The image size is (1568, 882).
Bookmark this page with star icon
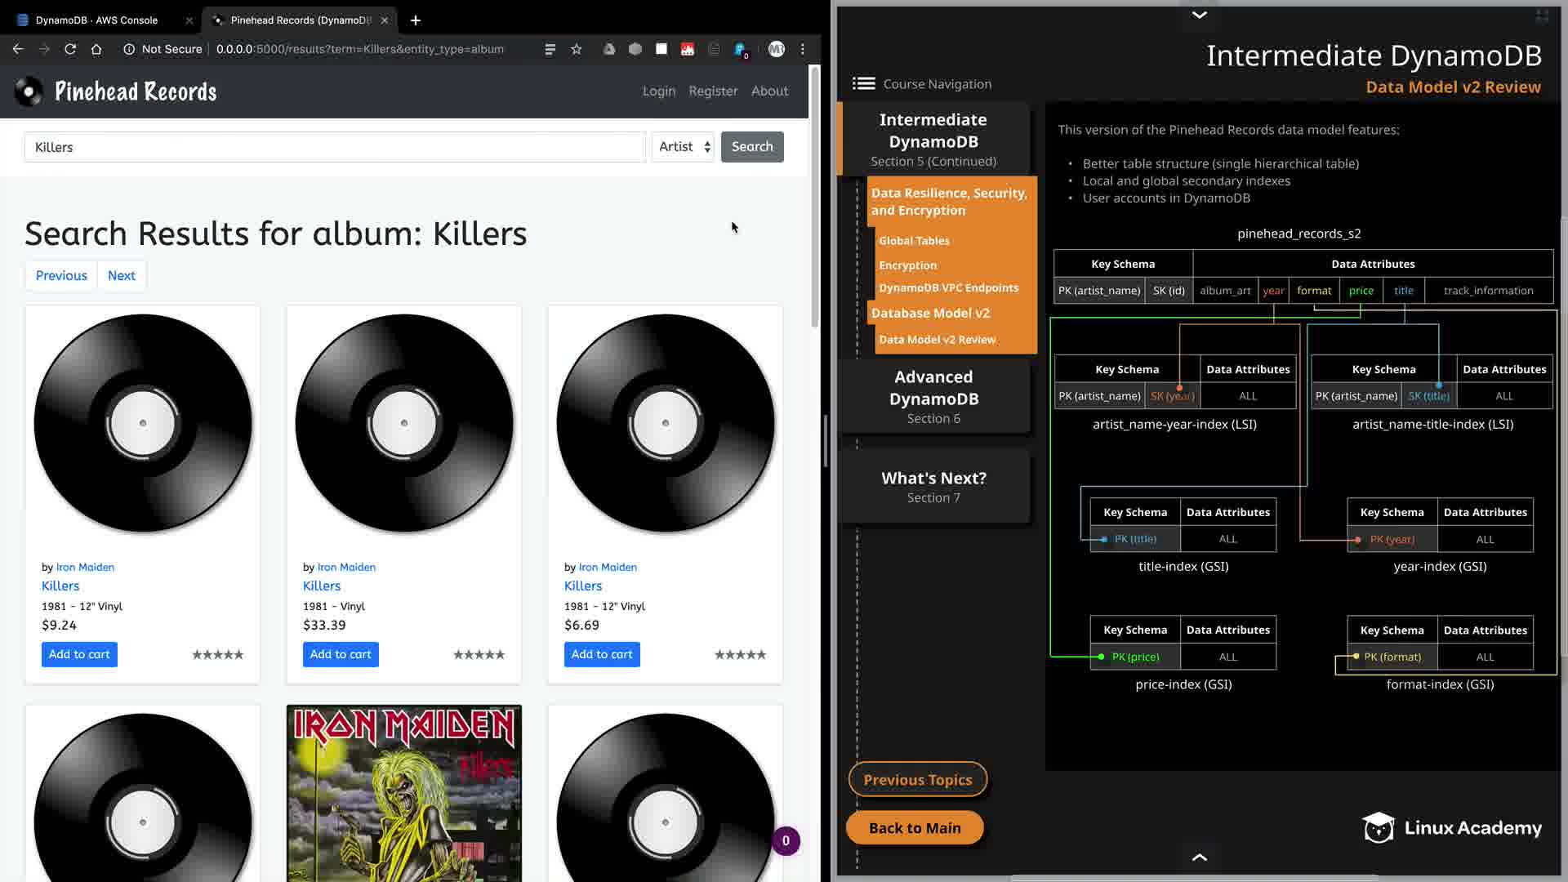coord(577,49)
